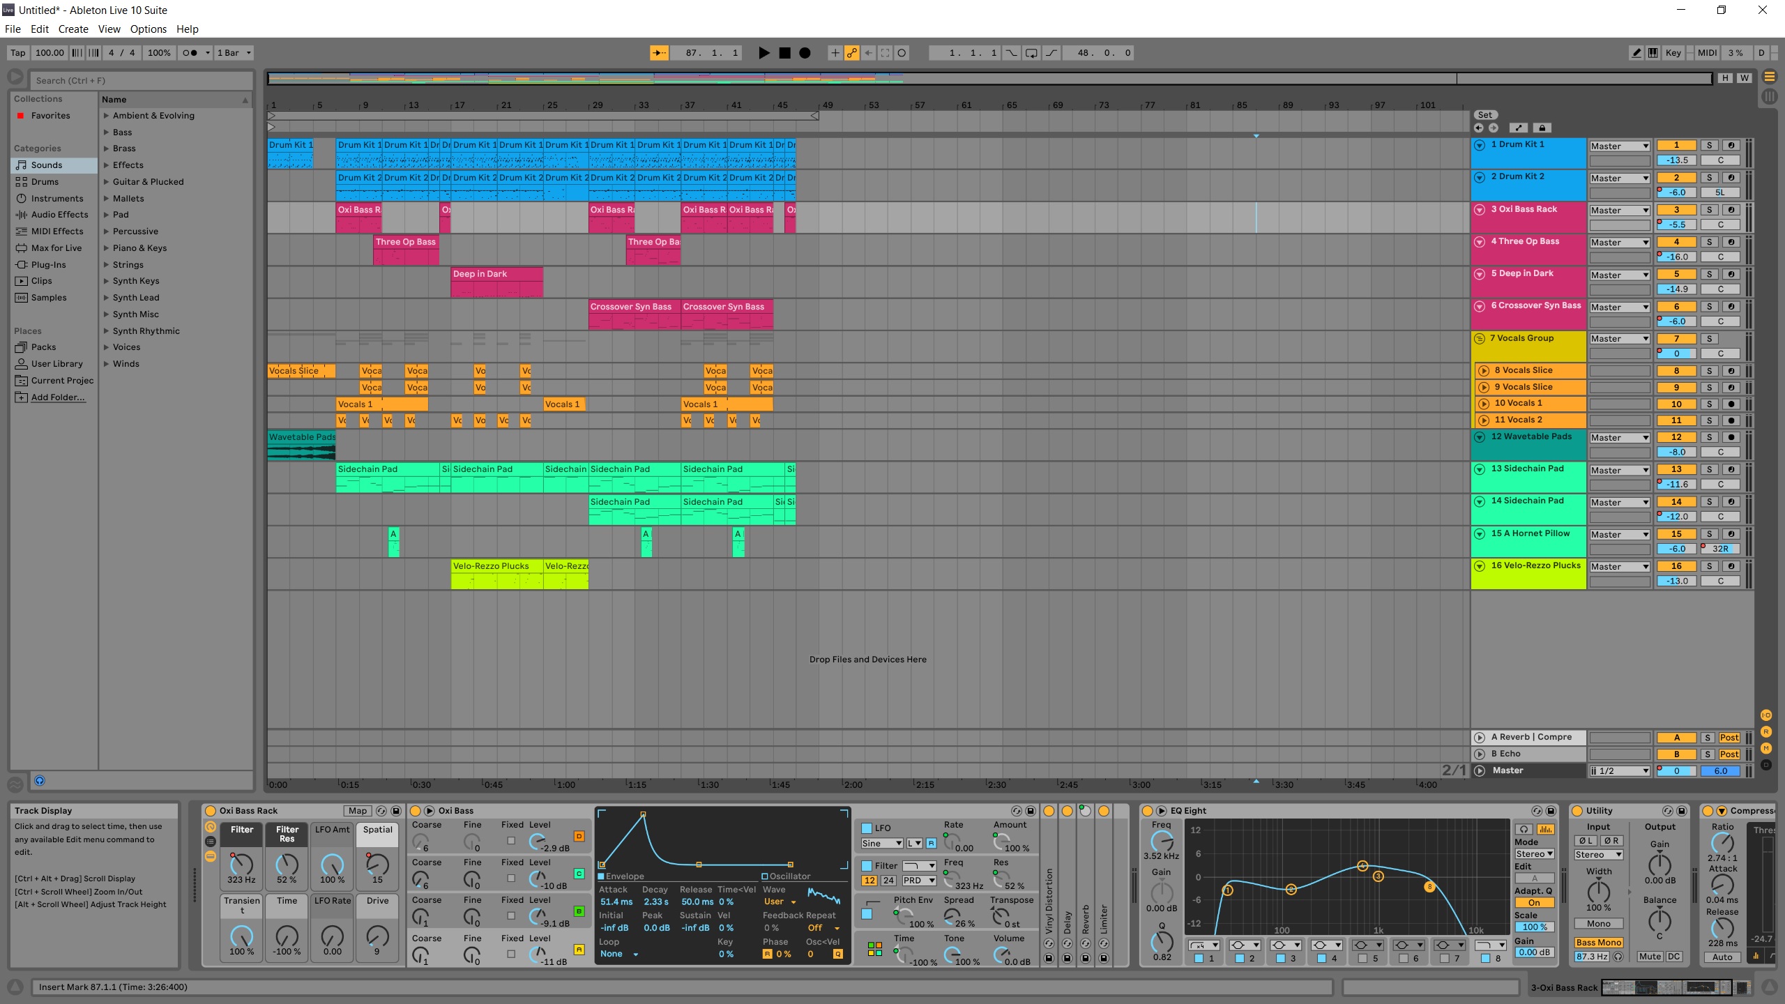This screenshot has width=1785, height=1004.
Task: Open the 1 Bar quantization menu
Action: point(234,53)
